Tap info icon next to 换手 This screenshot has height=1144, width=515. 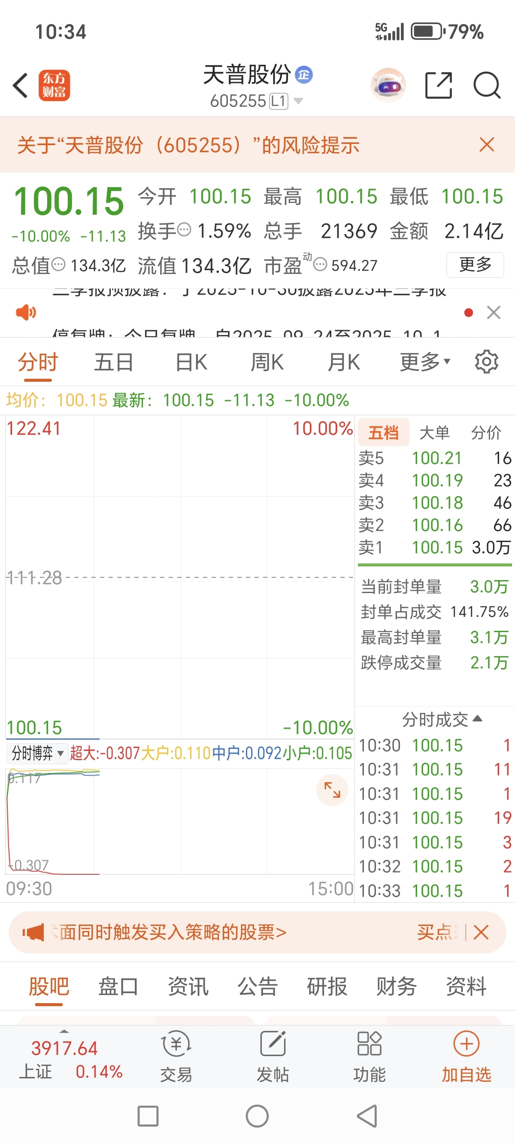point(184,230)
